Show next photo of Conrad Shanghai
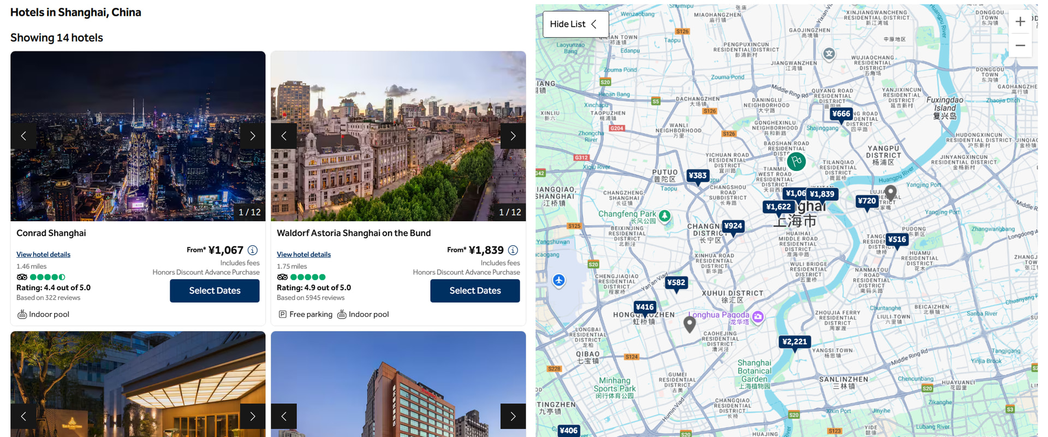Viewport: 1048px width, 437px height. 252,136
